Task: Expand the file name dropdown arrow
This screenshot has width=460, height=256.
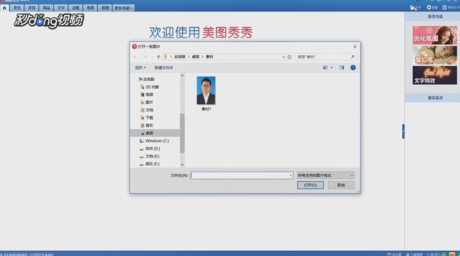Action: 291,176
